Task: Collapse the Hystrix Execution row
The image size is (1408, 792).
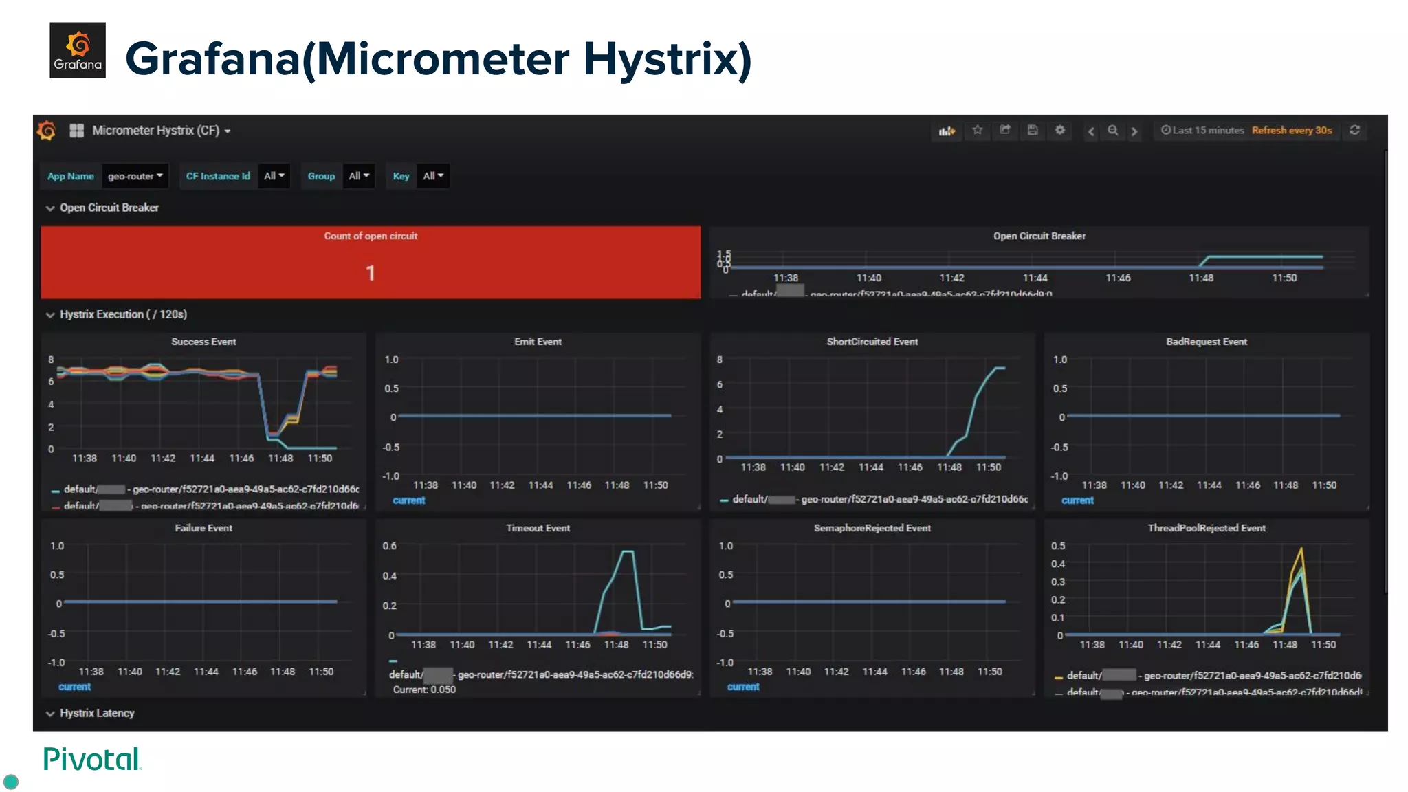Action: [x=116, y=314]
